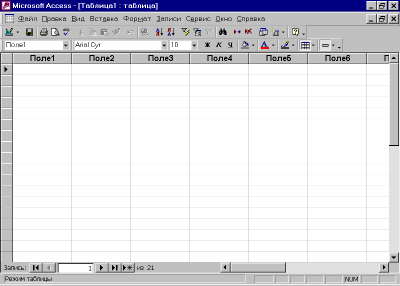Toggle italic formatting К
The width and height of the screenshot is (400, 286).
[x=219, y=45]
